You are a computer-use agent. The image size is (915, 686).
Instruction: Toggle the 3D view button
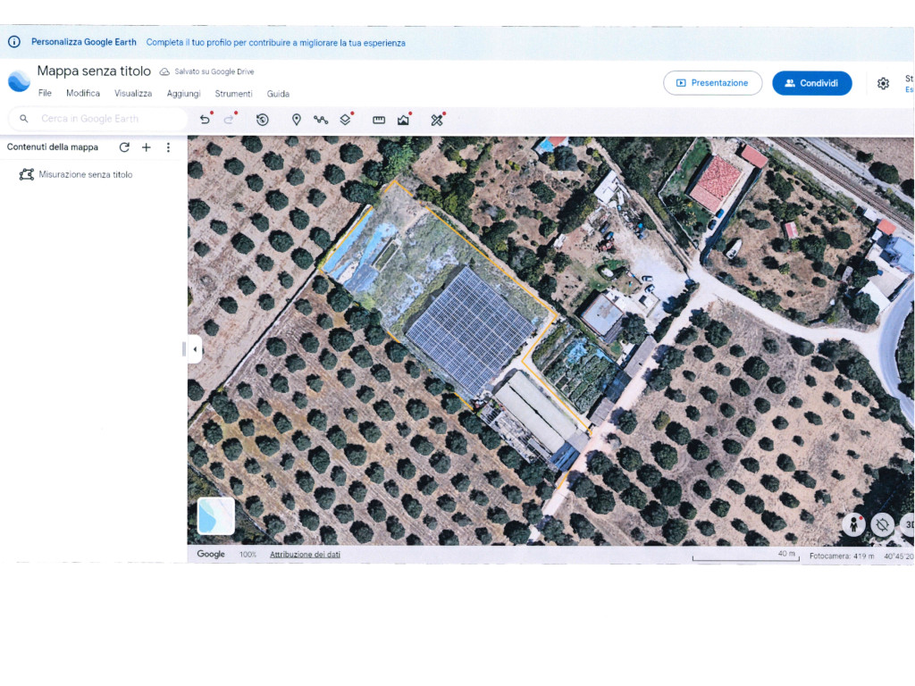point(907,525)
